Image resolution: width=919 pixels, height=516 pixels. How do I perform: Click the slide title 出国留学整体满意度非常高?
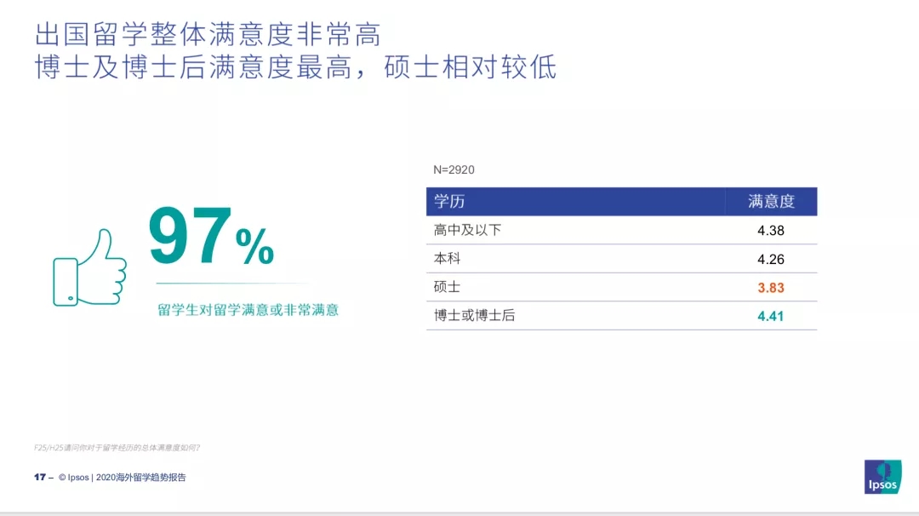click(x=208, y=35)
